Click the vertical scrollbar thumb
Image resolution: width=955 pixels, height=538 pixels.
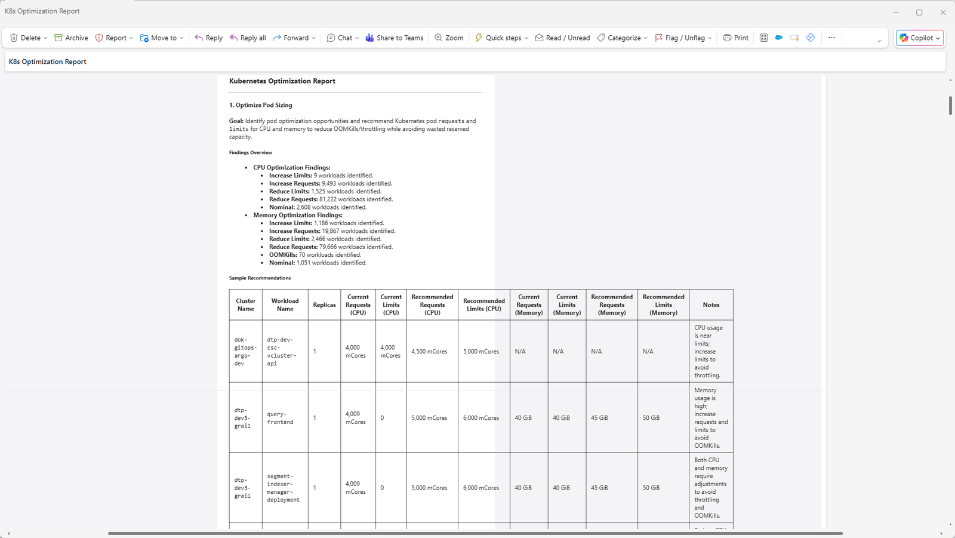point(950,105)
